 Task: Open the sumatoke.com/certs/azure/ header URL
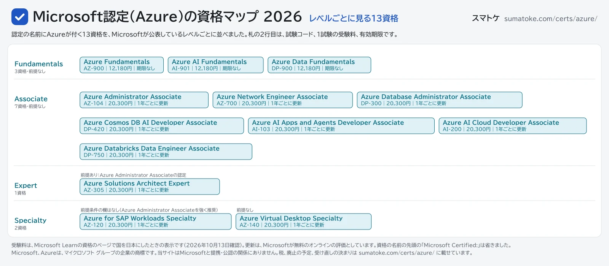[x=551, y=19]
